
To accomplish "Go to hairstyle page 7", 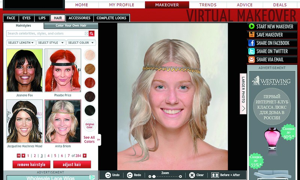I will (x=69, y=156).
